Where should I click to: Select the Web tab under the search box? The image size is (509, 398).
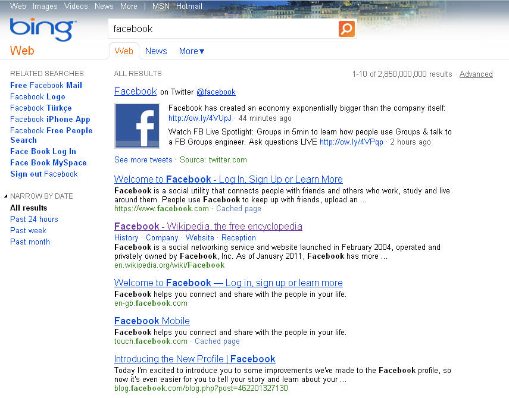[x=124, y=51]
